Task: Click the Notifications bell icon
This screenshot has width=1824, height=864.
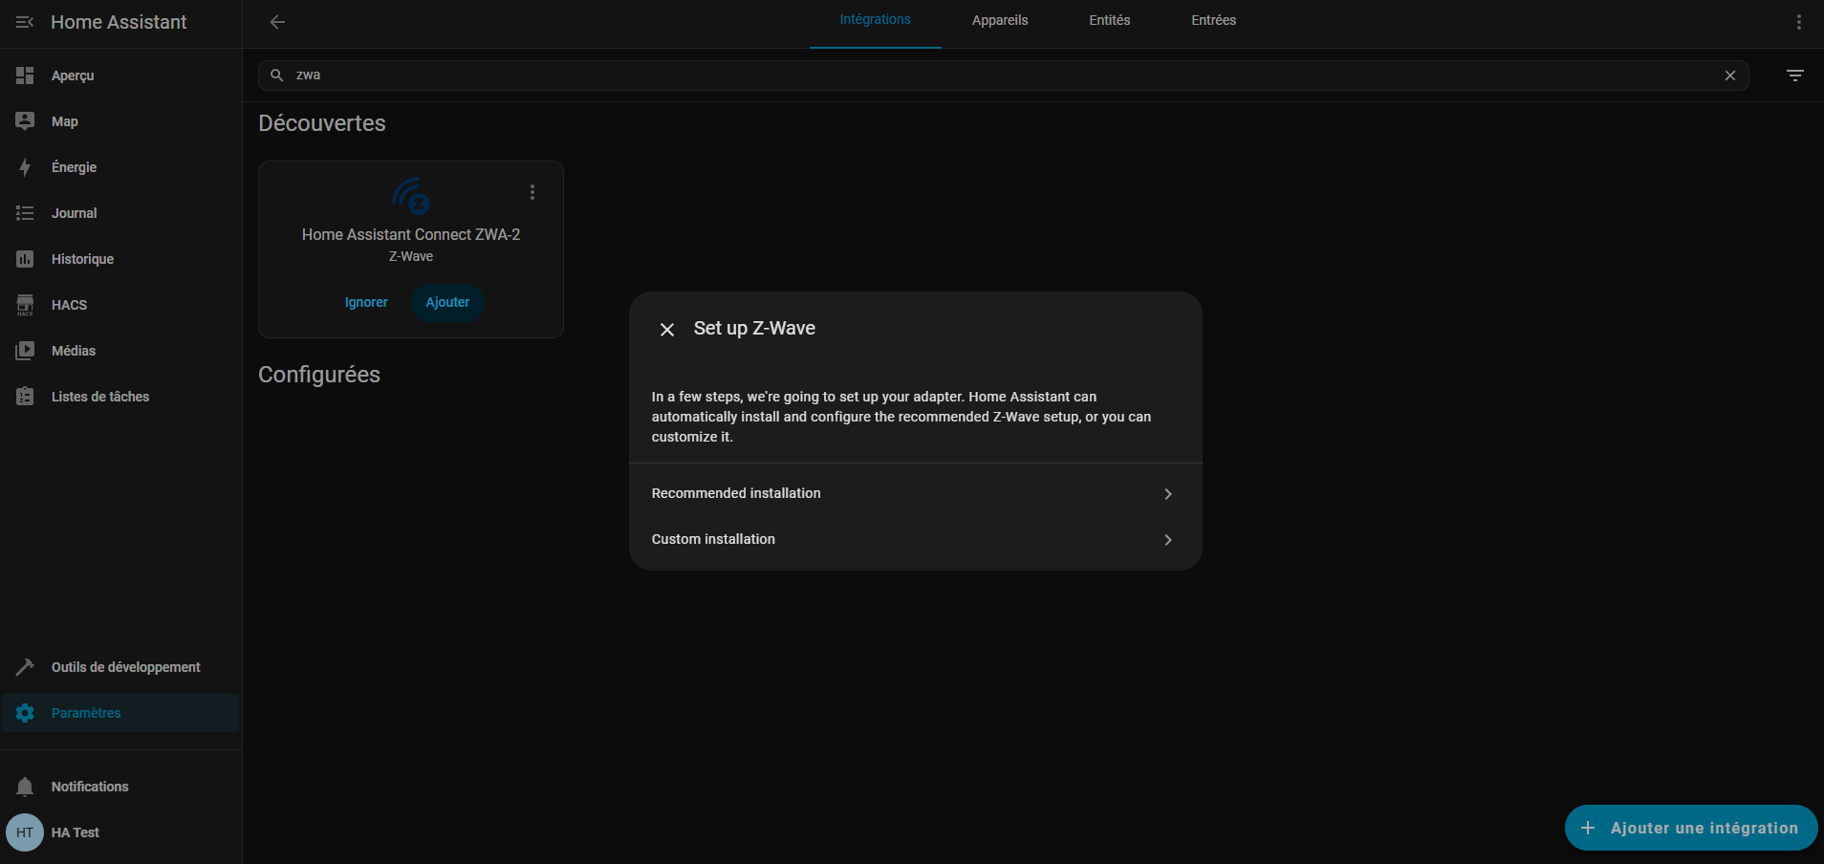Action: pyautogui.click(x=25, y=787)
